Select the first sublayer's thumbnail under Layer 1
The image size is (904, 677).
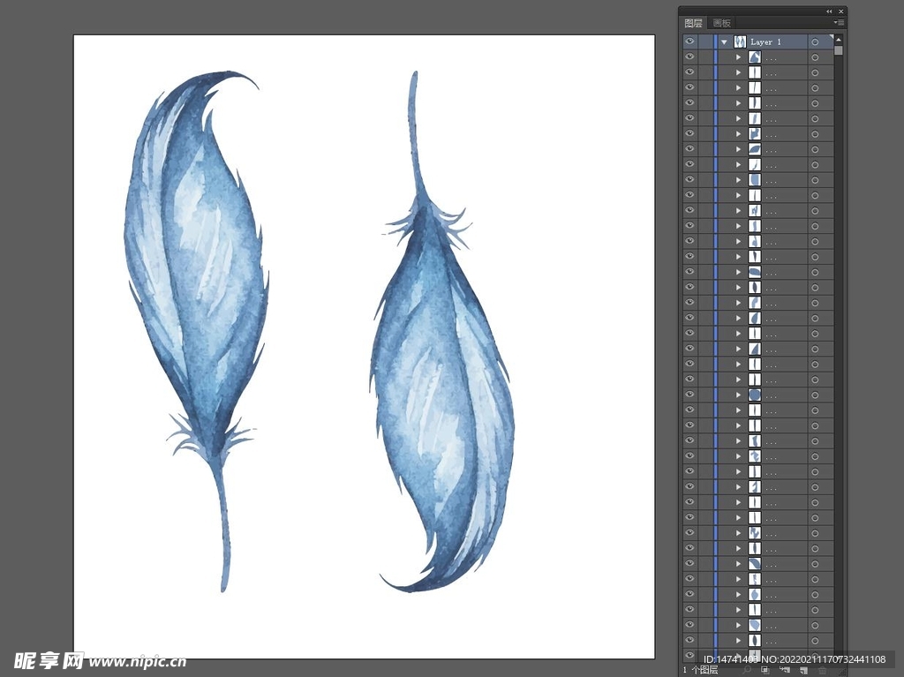pos(754,57)
